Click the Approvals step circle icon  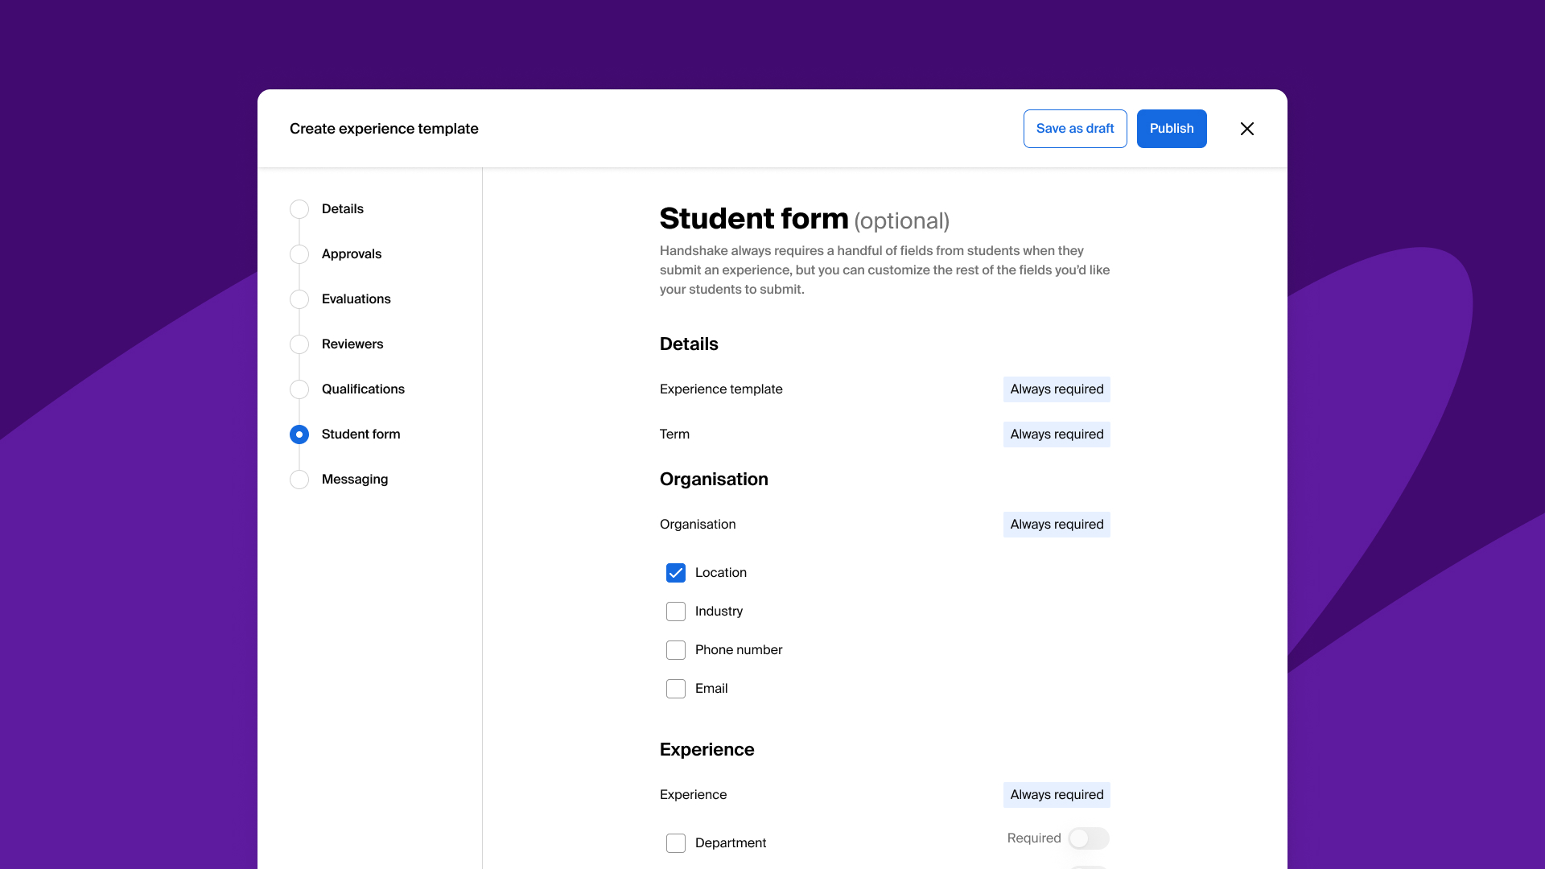tap(299, 254)
